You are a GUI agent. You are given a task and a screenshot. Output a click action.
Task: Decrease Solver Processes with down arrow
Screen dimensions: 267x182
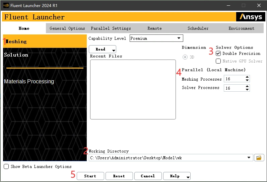(x=247, y=90)
